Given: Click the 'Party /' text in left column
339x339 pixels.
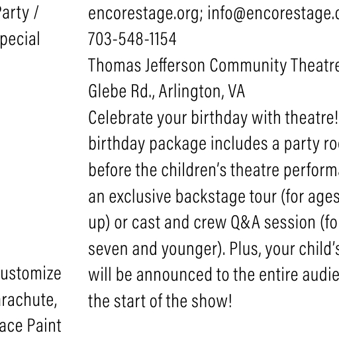Looking at the screenshot, I should pos(19,14).
